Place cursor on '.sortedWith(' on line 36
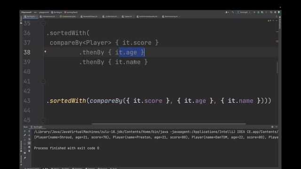This screenshot has height=169, width=301. [x=68, y=33]
